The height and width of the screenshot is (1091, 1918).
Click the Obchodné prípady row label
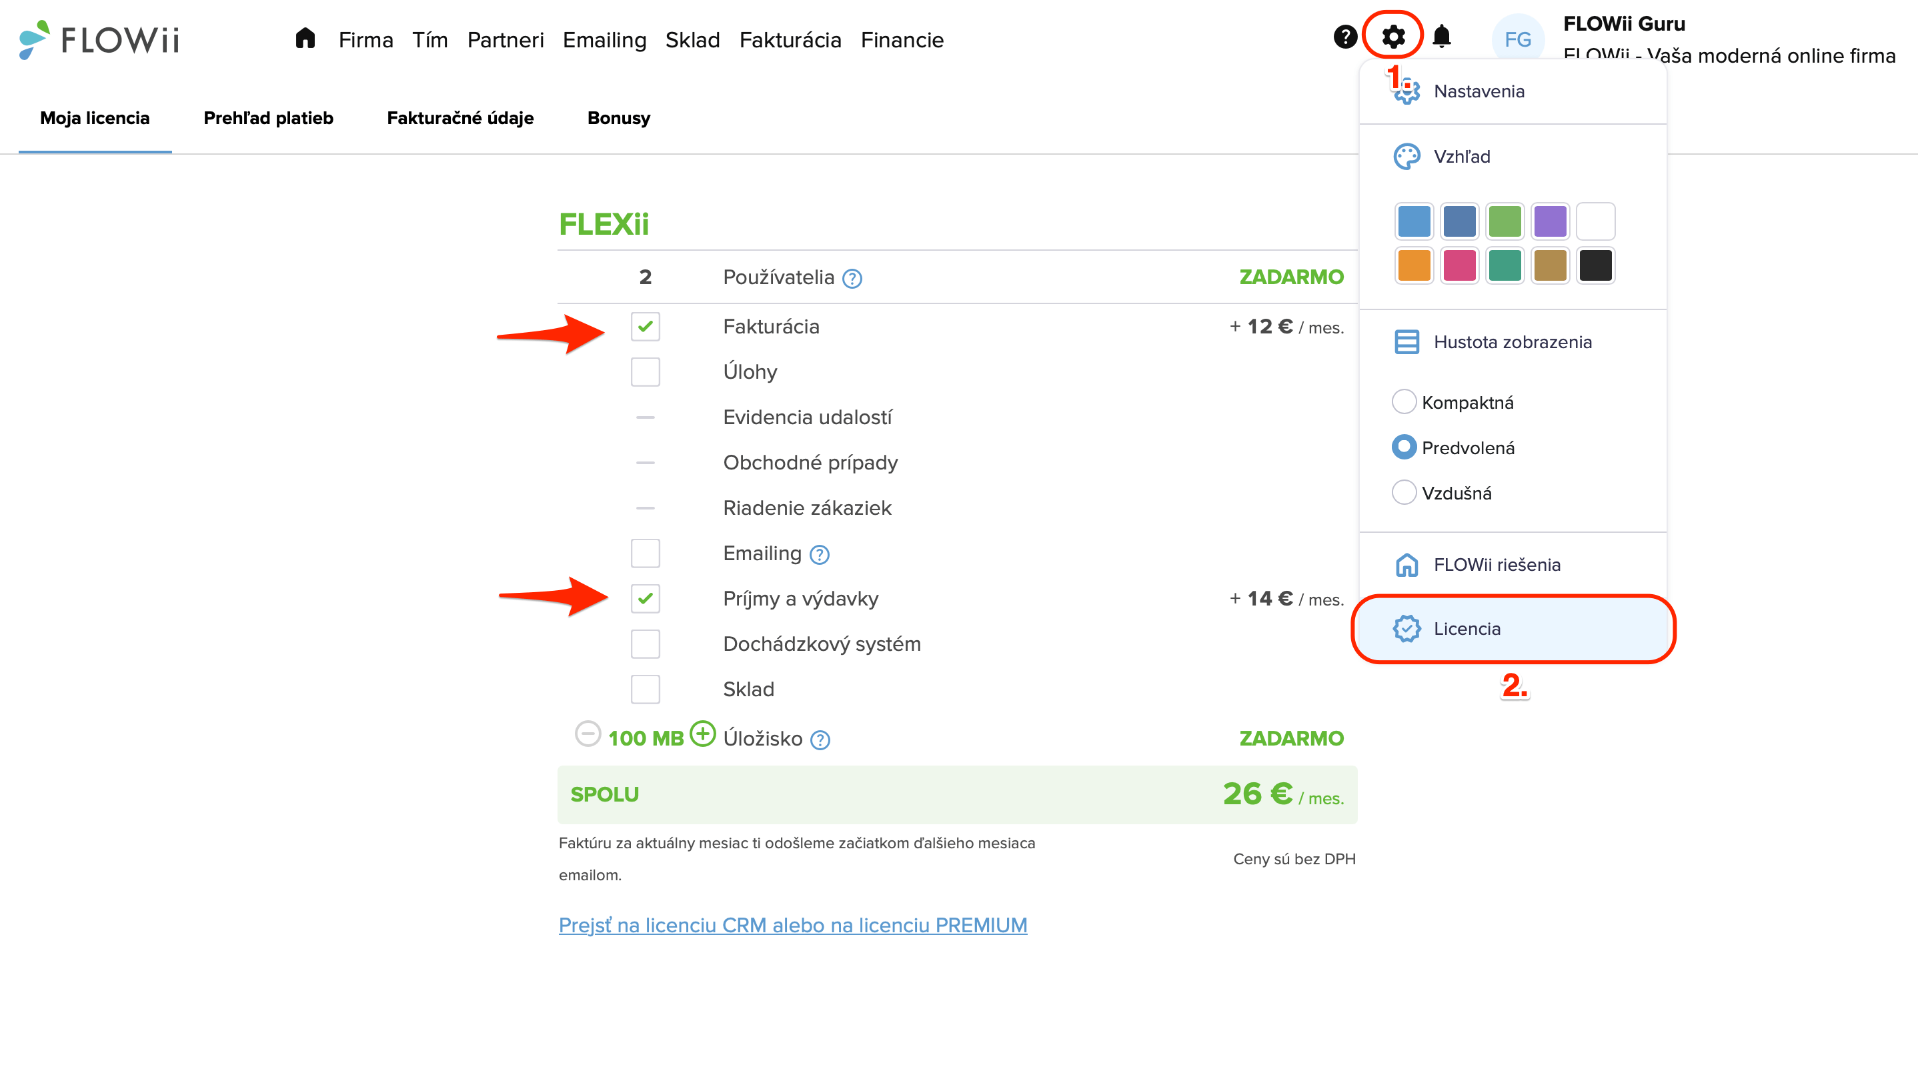[x=811, y=463]
